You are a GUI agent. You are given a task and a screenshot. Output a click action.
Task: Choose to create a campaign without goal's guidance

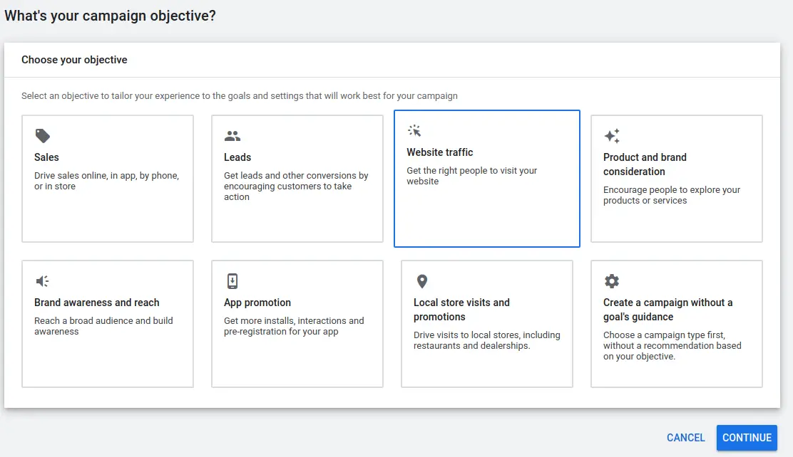coord(676,324)
